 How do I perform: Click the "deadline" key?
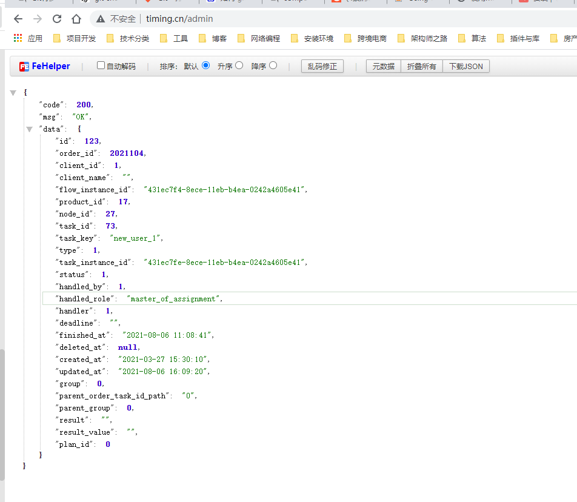(x=76, y=323)
